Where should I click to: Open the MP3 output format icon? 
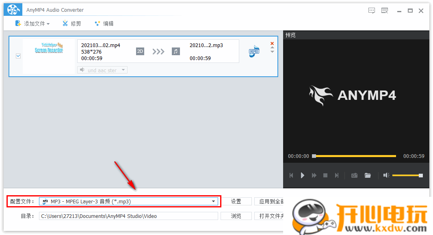(254, 51)
